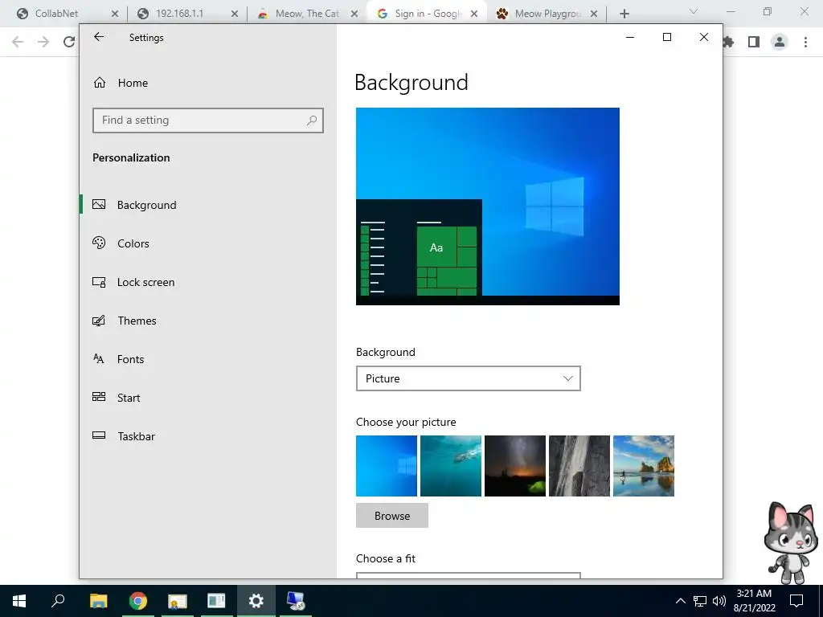Choose the beach reflection picture thumbnail
This screenshot has height=617, width=823.
644,466
